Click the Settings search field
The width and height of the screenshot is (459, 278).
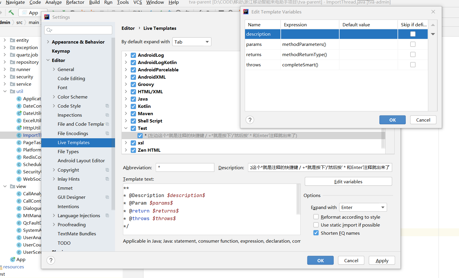click(x=78, y=30)
